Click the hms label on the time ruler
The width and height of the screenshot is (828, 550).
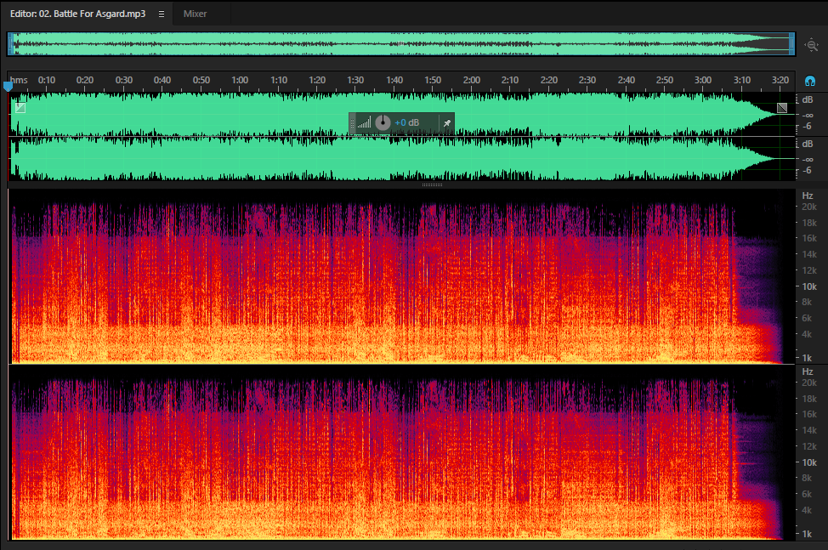(x=19, y=80)
